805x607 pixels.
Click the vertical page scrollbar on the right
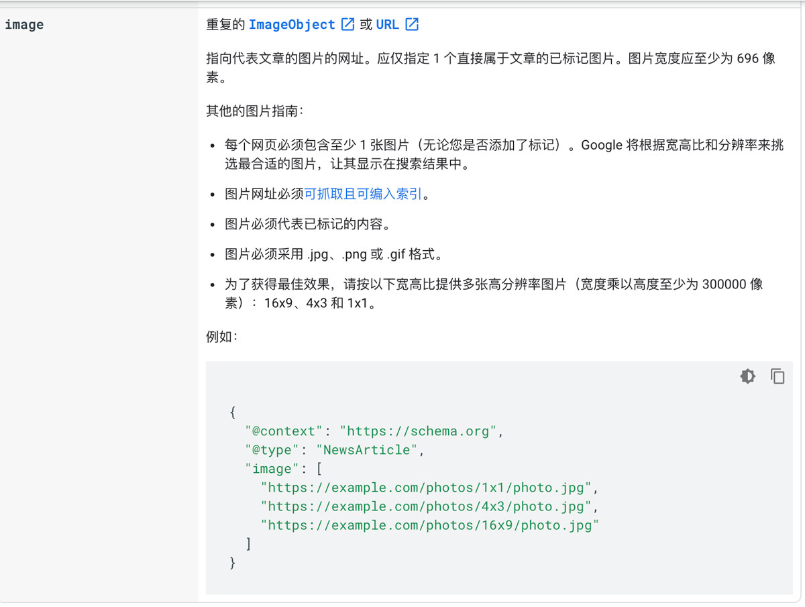(x=802, y=302)
